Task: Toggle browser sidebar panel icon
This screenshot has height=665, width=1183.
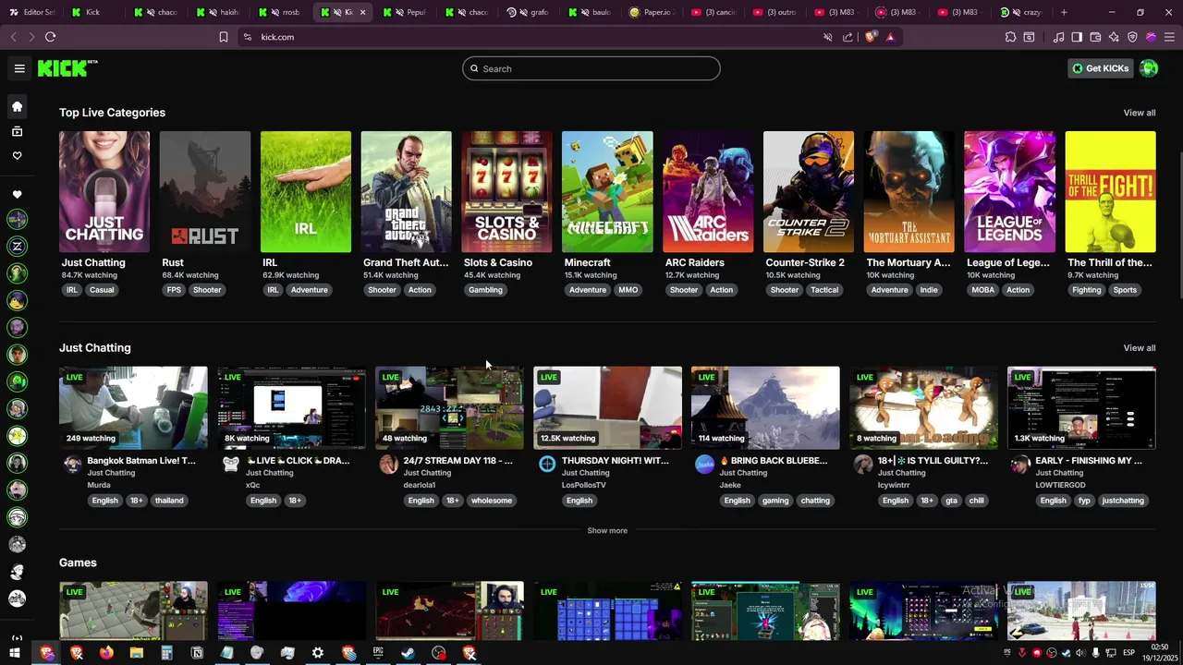Action: 1077,37
